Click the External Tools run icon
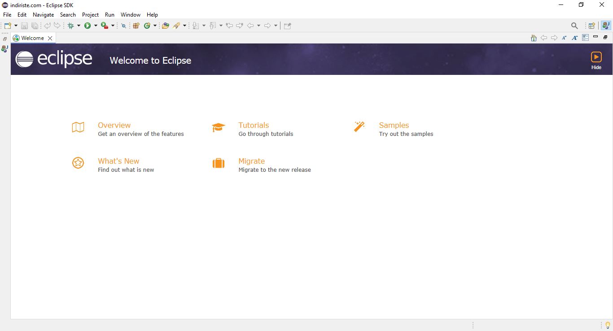Viewport: 613px width, 331px height. point(105,26)
